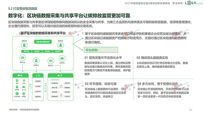Select the 数据服务 box

pos(67,87)
